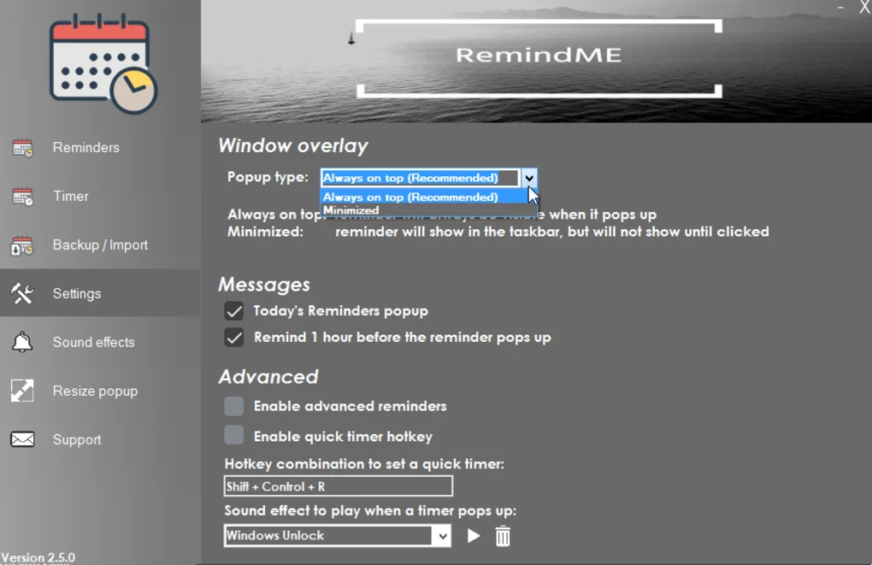Click the Version 2.5.0 label
Image resolution: width=872 pixels, height=565 pixels.
pyautogui.click(x=39, y=557)
